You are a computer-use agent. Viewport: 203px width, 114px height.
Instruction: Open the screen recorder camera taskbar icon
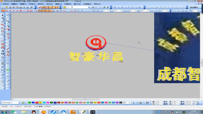[93, 112]
